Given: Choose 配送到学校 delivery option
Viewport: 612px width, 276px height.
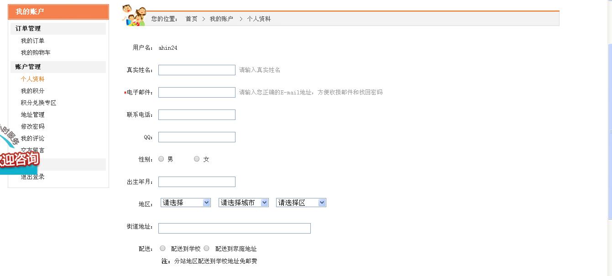Looking at the screenshot, I should point(162,248).
